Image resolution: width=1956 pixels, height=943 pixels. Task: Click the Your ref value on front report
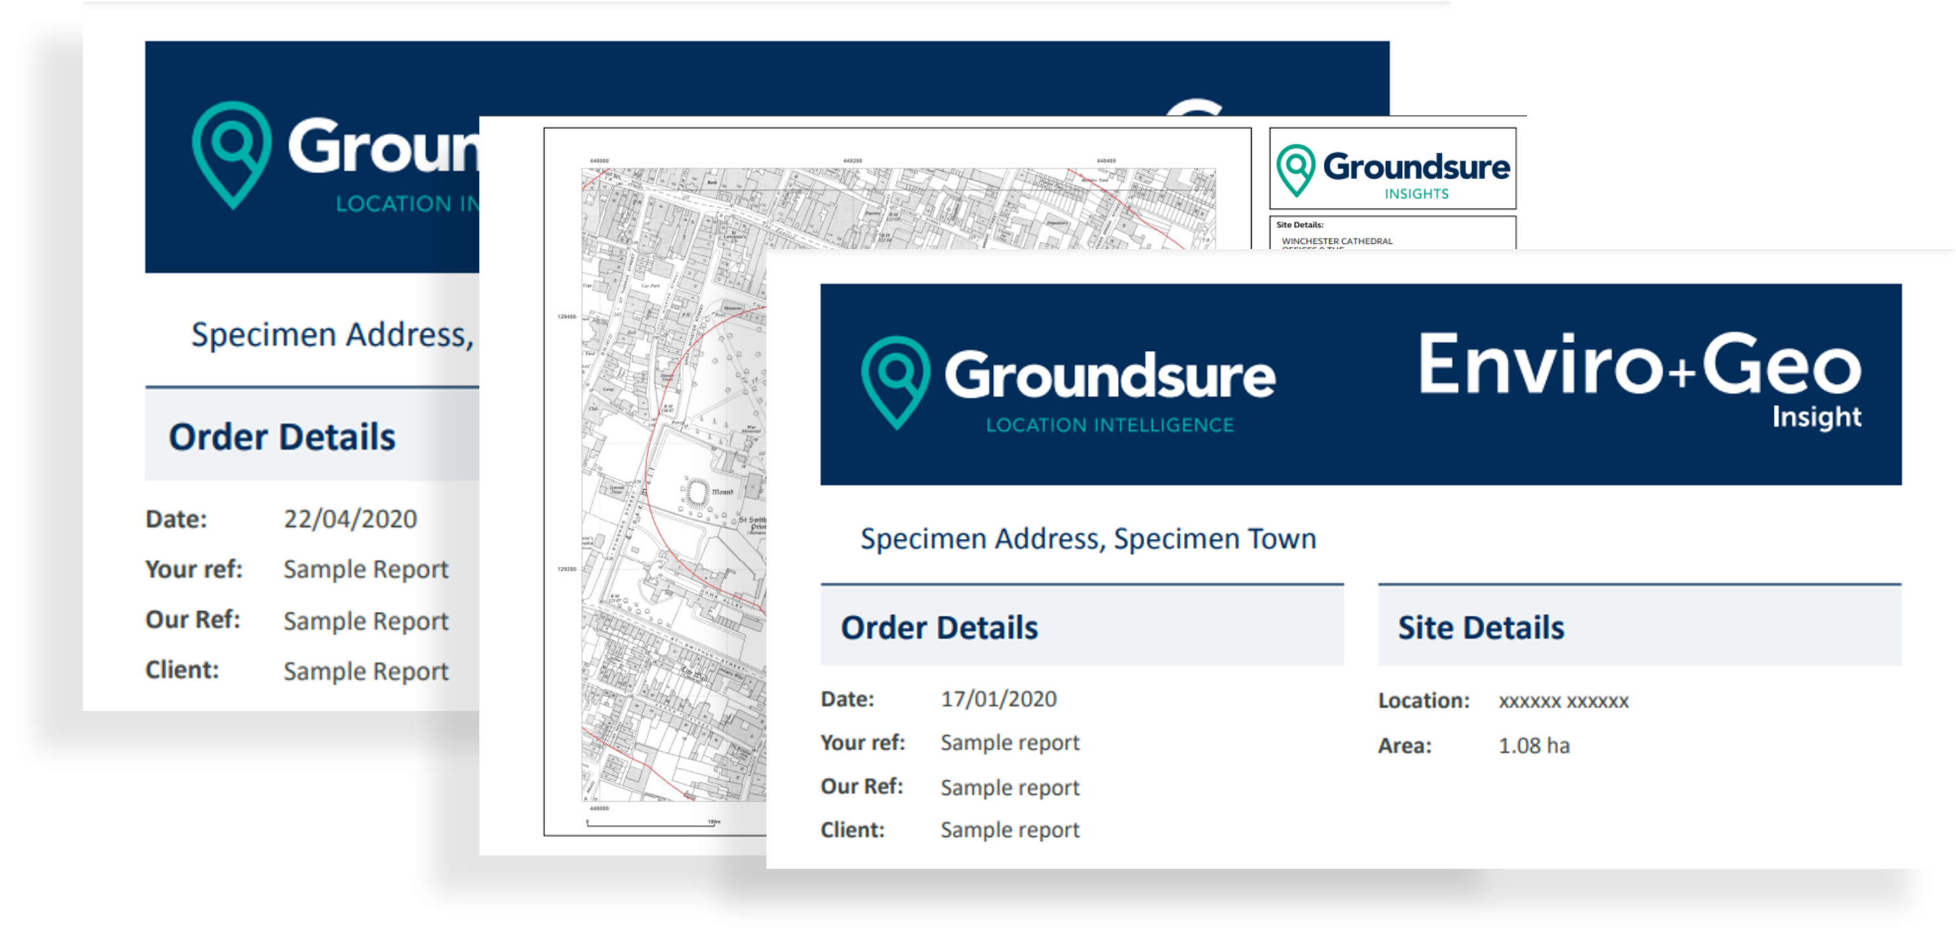(x=1009, y=742)
